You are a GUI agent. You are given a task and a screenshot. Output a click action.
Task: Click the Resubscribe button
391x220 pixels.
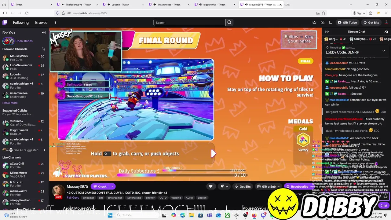coord(297,186)
